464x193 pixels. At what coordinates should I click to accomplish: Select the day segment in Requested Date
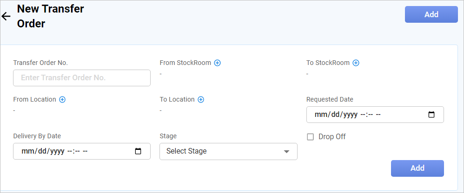[335, 115]
